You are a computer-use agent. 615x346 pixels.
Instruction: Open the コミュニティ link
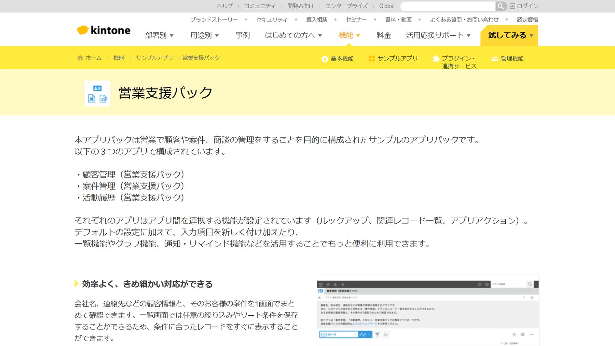click(x=260, y=6)
